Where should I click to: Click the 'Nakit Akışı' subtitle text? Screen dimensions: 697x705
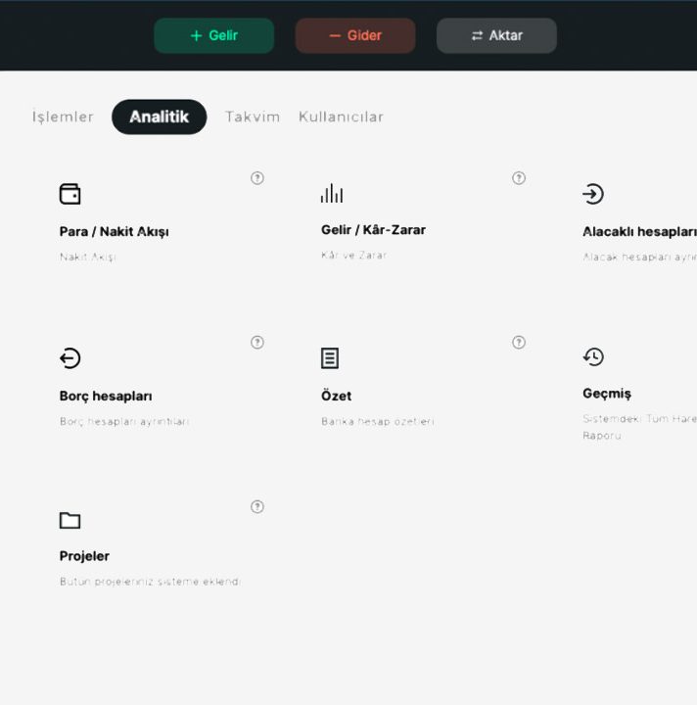88,257
